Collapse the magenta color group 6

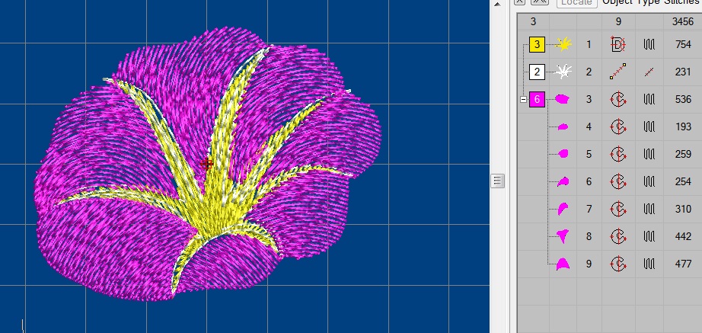pyautogui.click(x=523, y=100)
